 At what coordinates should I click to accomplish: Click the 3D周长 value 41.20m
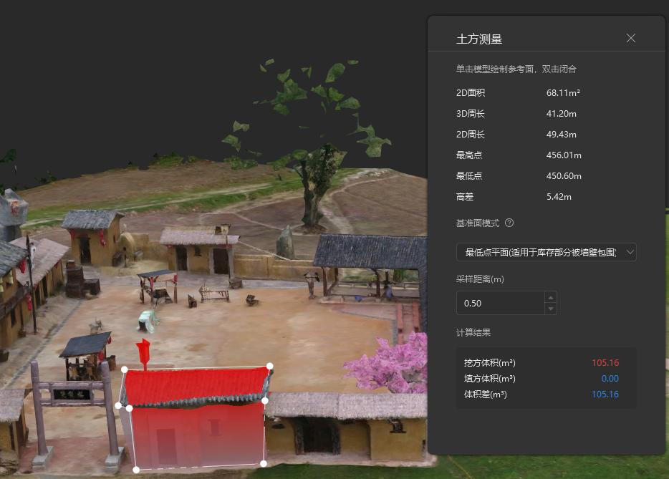[561, 113]
